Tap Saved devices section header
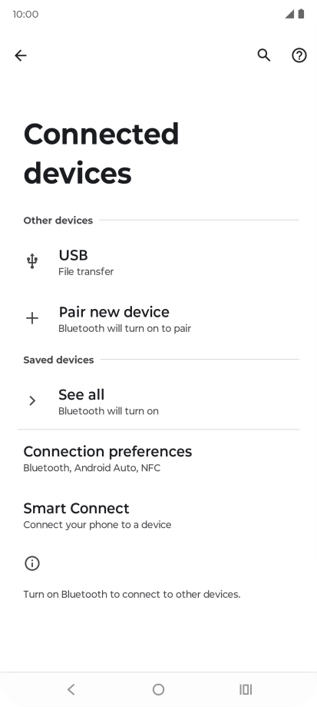This screenshot has width=317, height=707. pos(58,360)
